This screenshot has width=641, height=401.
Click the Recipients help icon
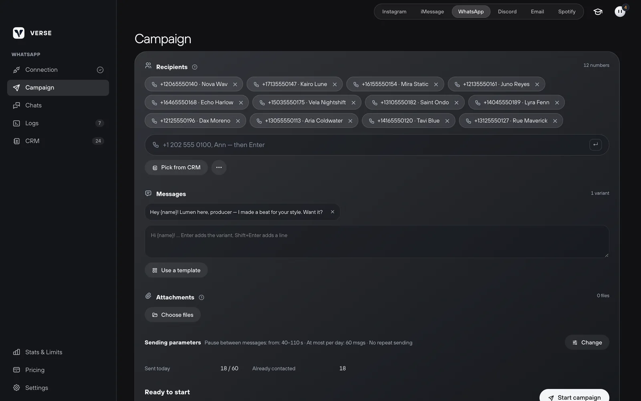195,67
